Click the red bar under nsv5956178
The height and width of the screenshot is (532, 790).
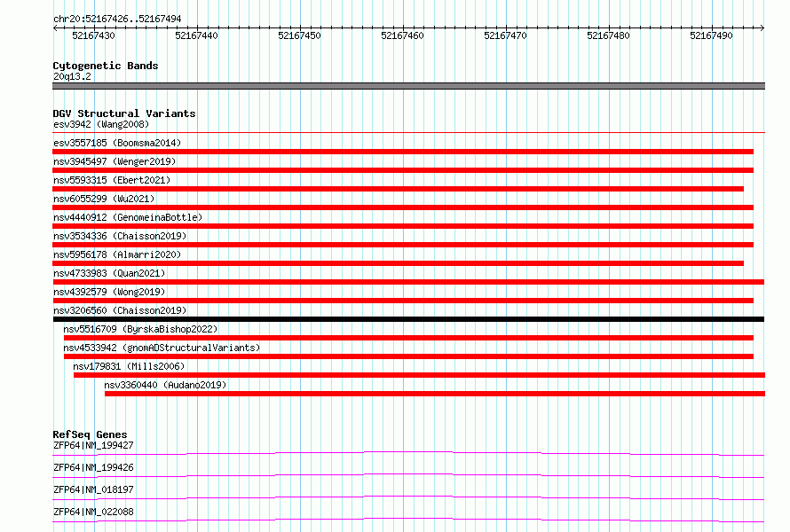click(x=398, y=263)
